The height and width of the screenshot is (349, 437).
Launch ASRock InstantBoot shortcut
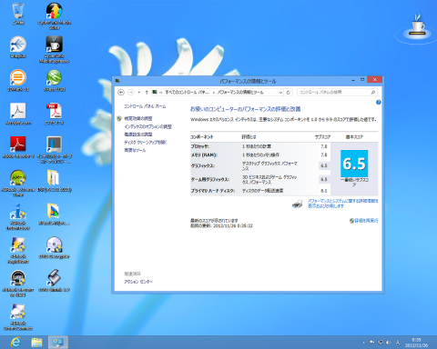(x=18, y=216)
